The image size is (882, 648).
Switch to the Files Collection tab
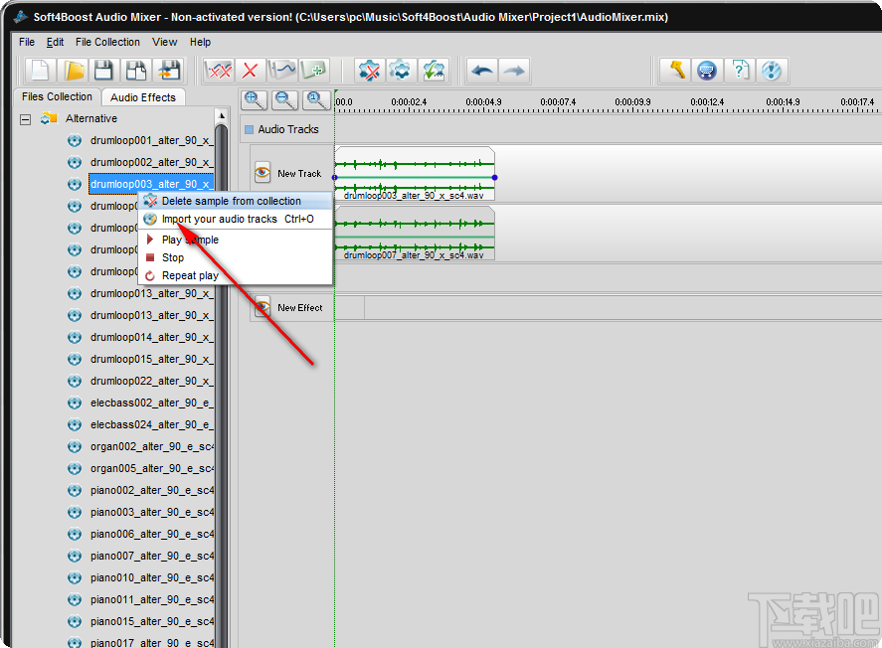pos(57,96)
